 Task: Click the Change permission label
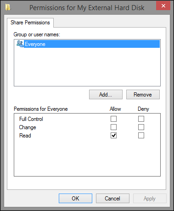click(28, 127)
